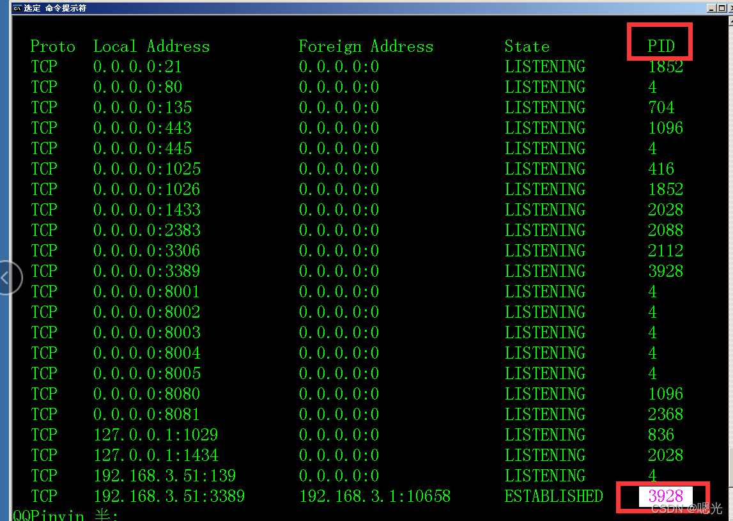Click the 'Proto' column header
733x521 pixels.
pos(53,46)
